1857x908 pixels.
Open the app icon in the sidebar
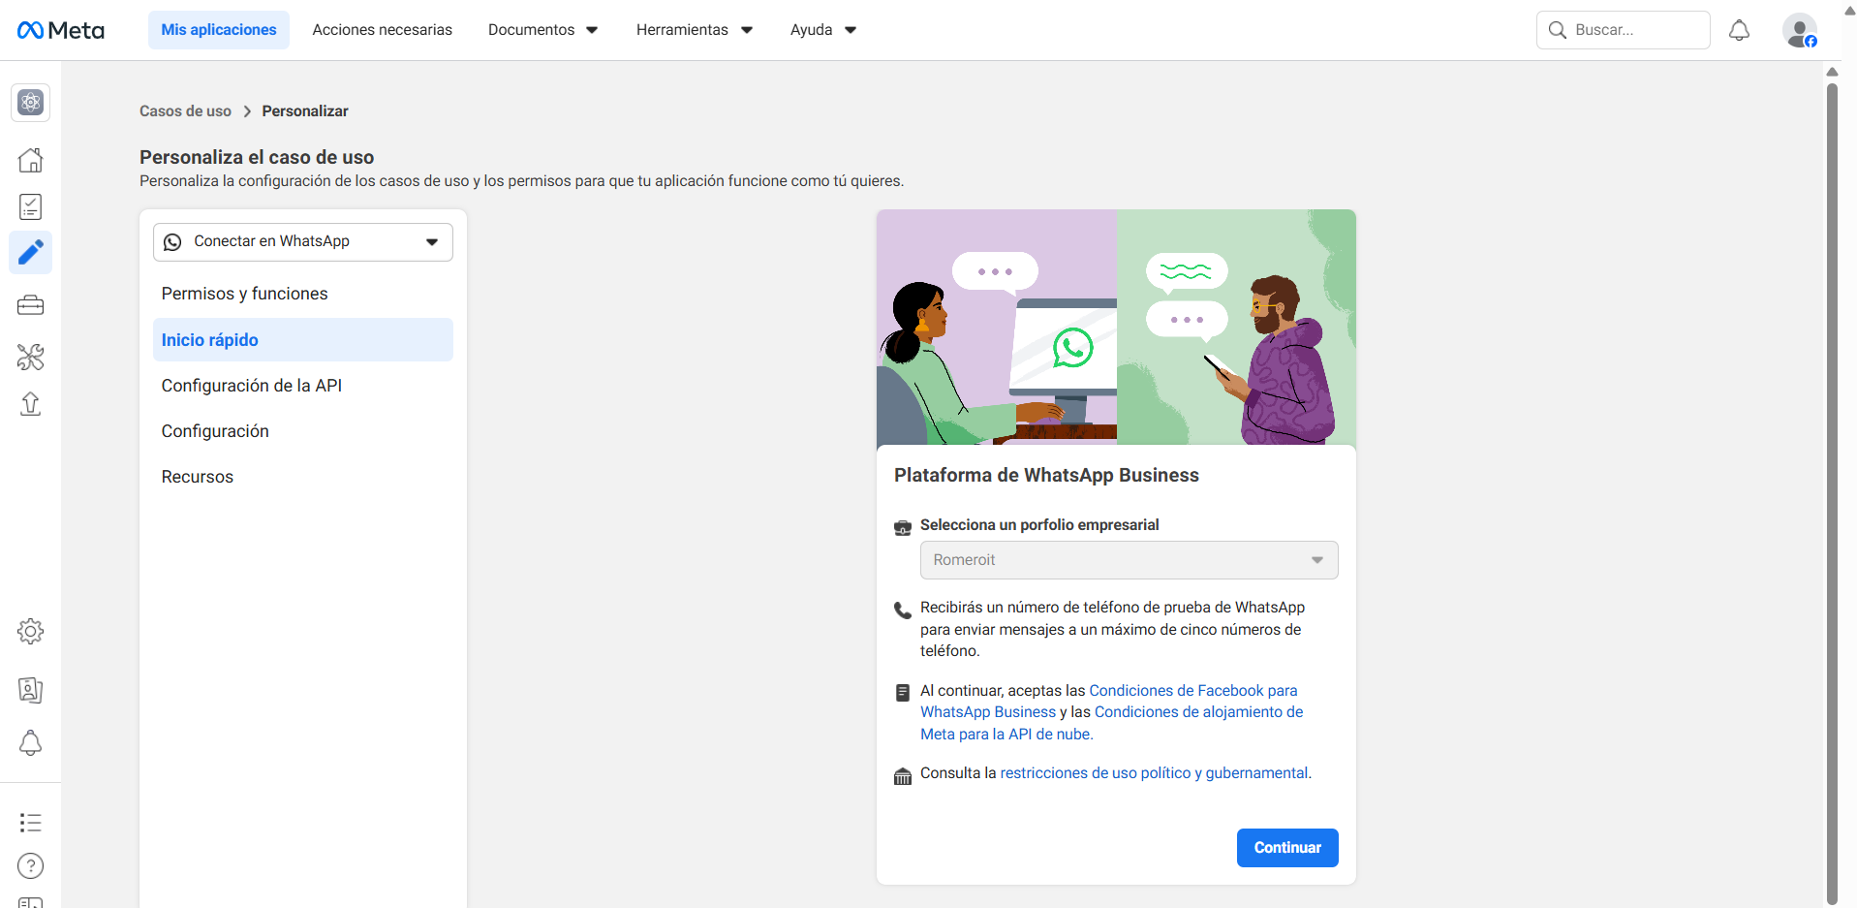(31, 103)
